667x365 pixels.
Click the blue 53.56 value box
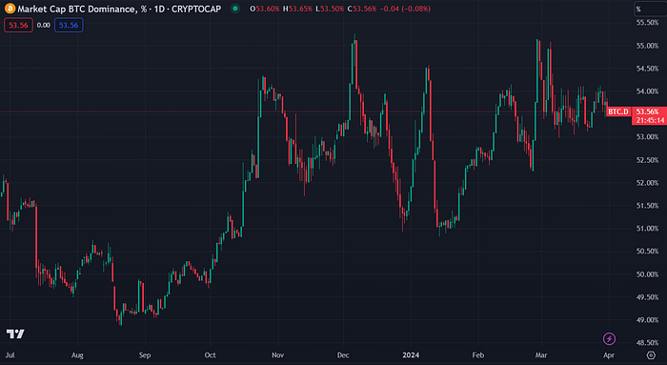pos(69,25)
